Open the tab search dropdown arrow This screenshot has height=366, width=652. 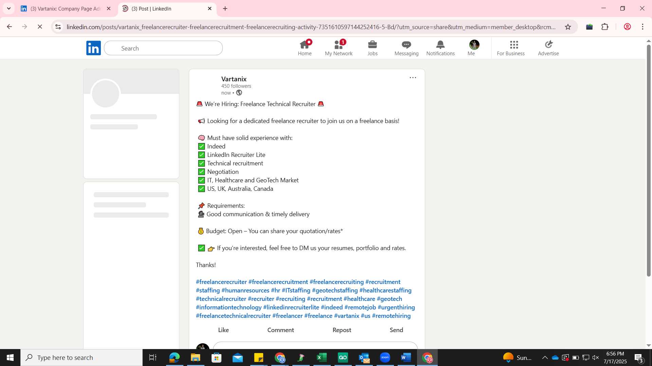click(x=9, y=8)
